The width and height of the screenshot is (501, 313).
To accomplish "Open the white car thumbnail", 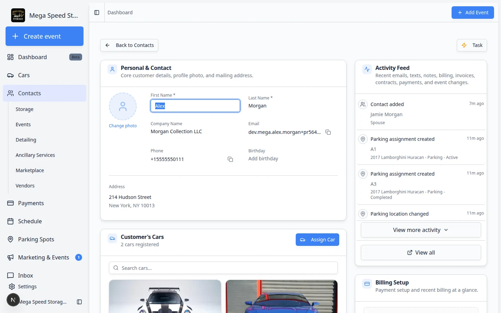I will pos(165,296).
